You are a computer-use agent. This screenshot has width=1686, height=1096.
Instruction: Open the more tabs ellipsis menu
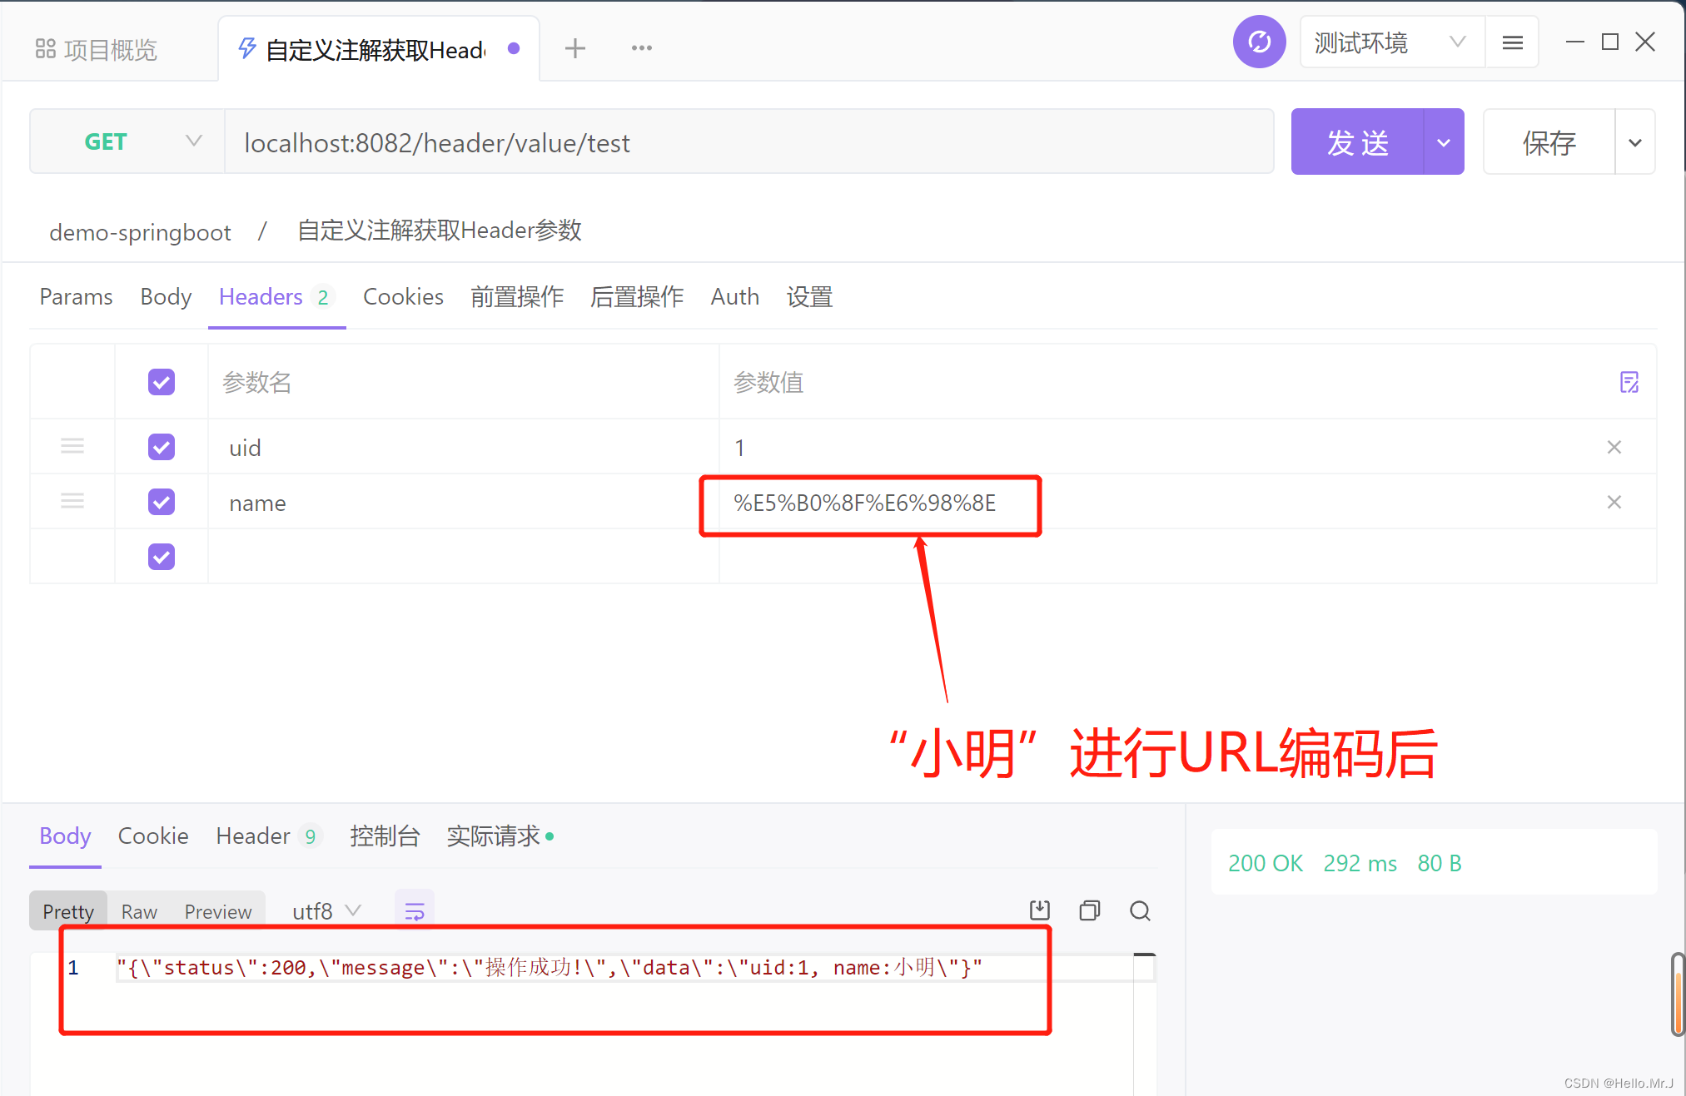641,48
